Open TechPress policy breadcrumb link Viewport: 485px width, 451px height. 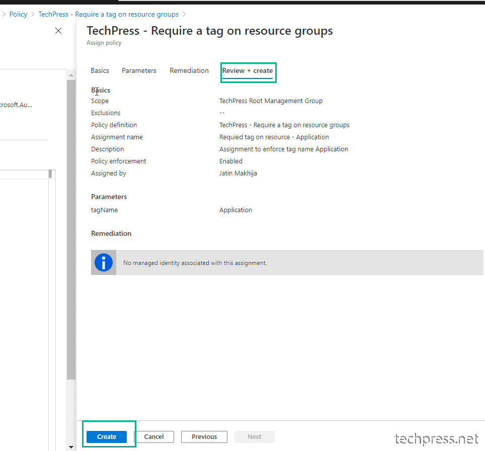108,14
